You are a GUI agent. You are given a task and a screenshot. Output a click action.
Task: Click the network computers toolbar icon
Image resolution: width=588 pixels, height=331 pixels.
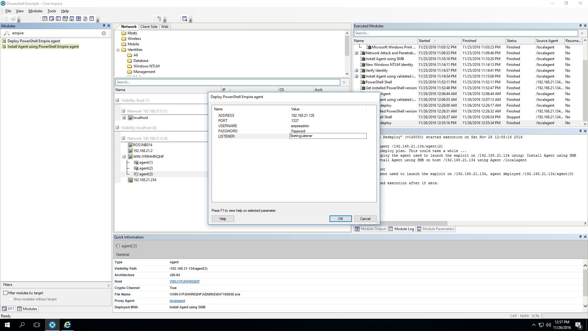pos(159,19)
